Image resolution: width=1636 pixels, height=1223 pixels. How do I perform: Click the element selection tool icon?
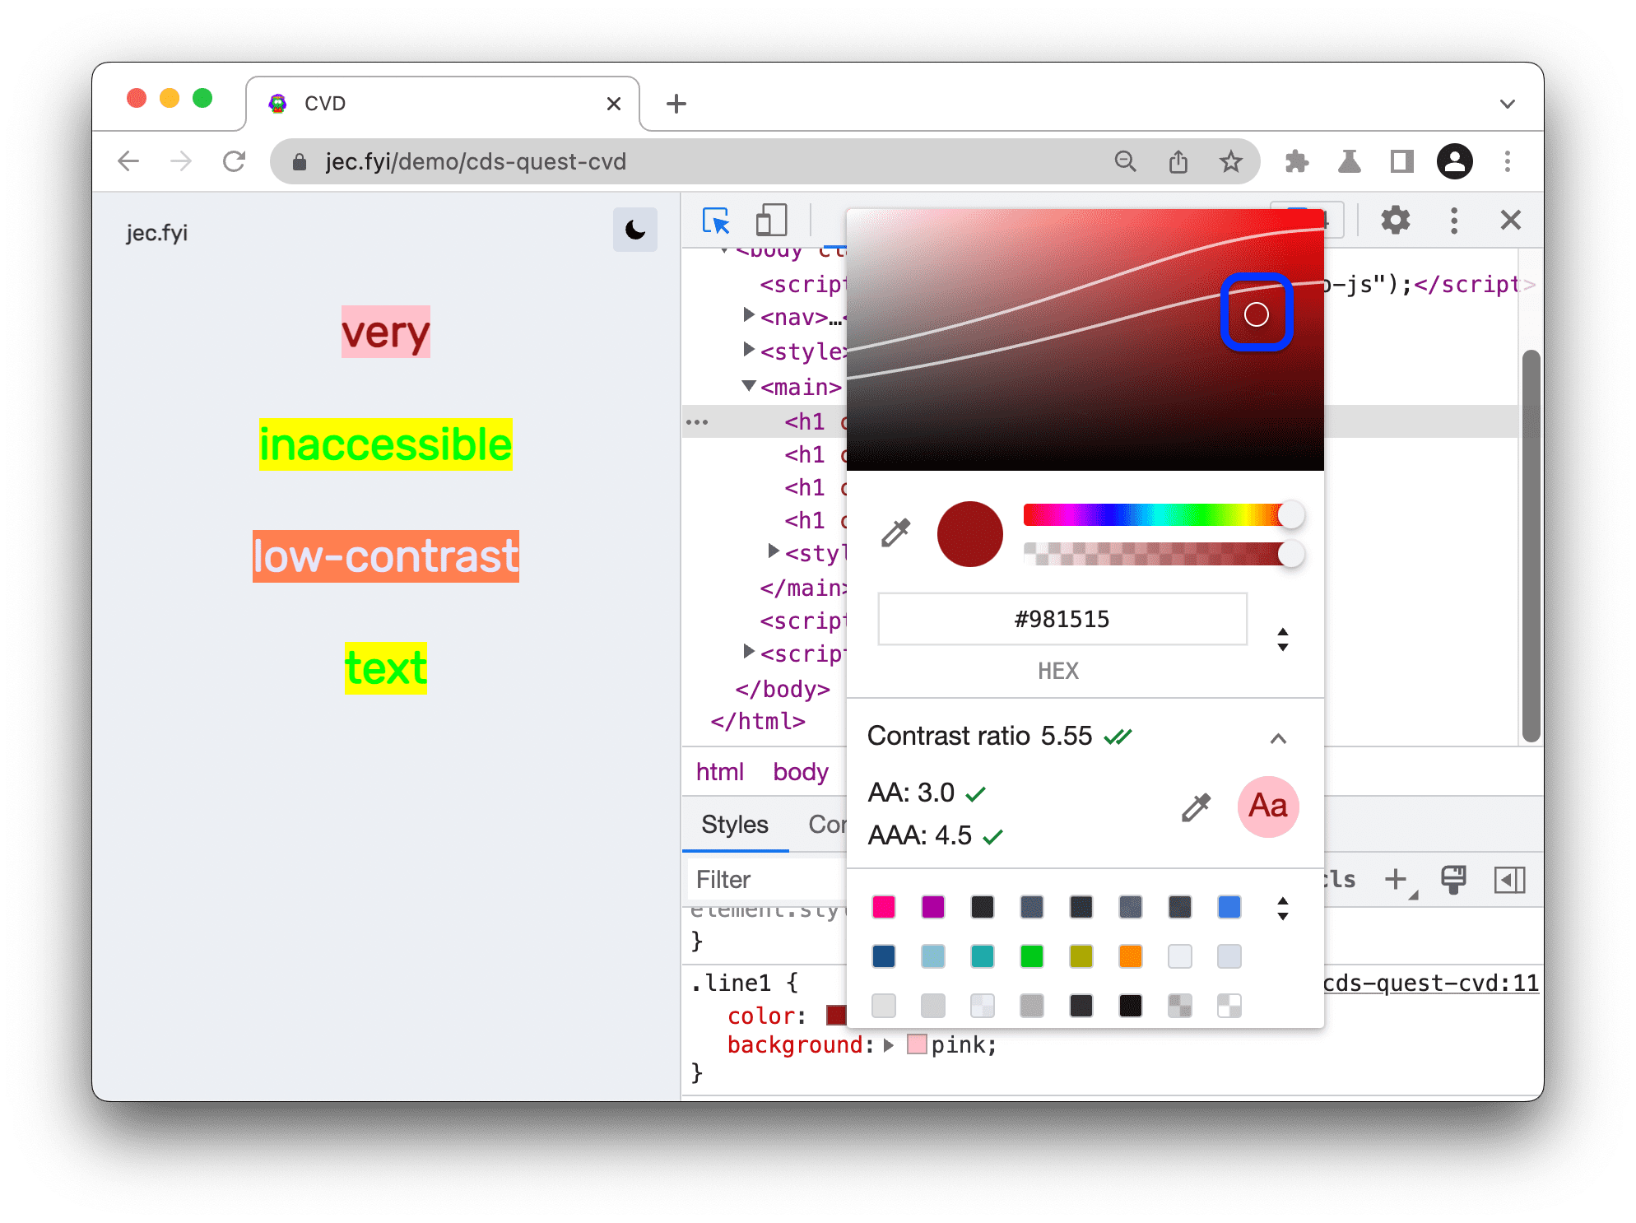[x=715, y=220]
